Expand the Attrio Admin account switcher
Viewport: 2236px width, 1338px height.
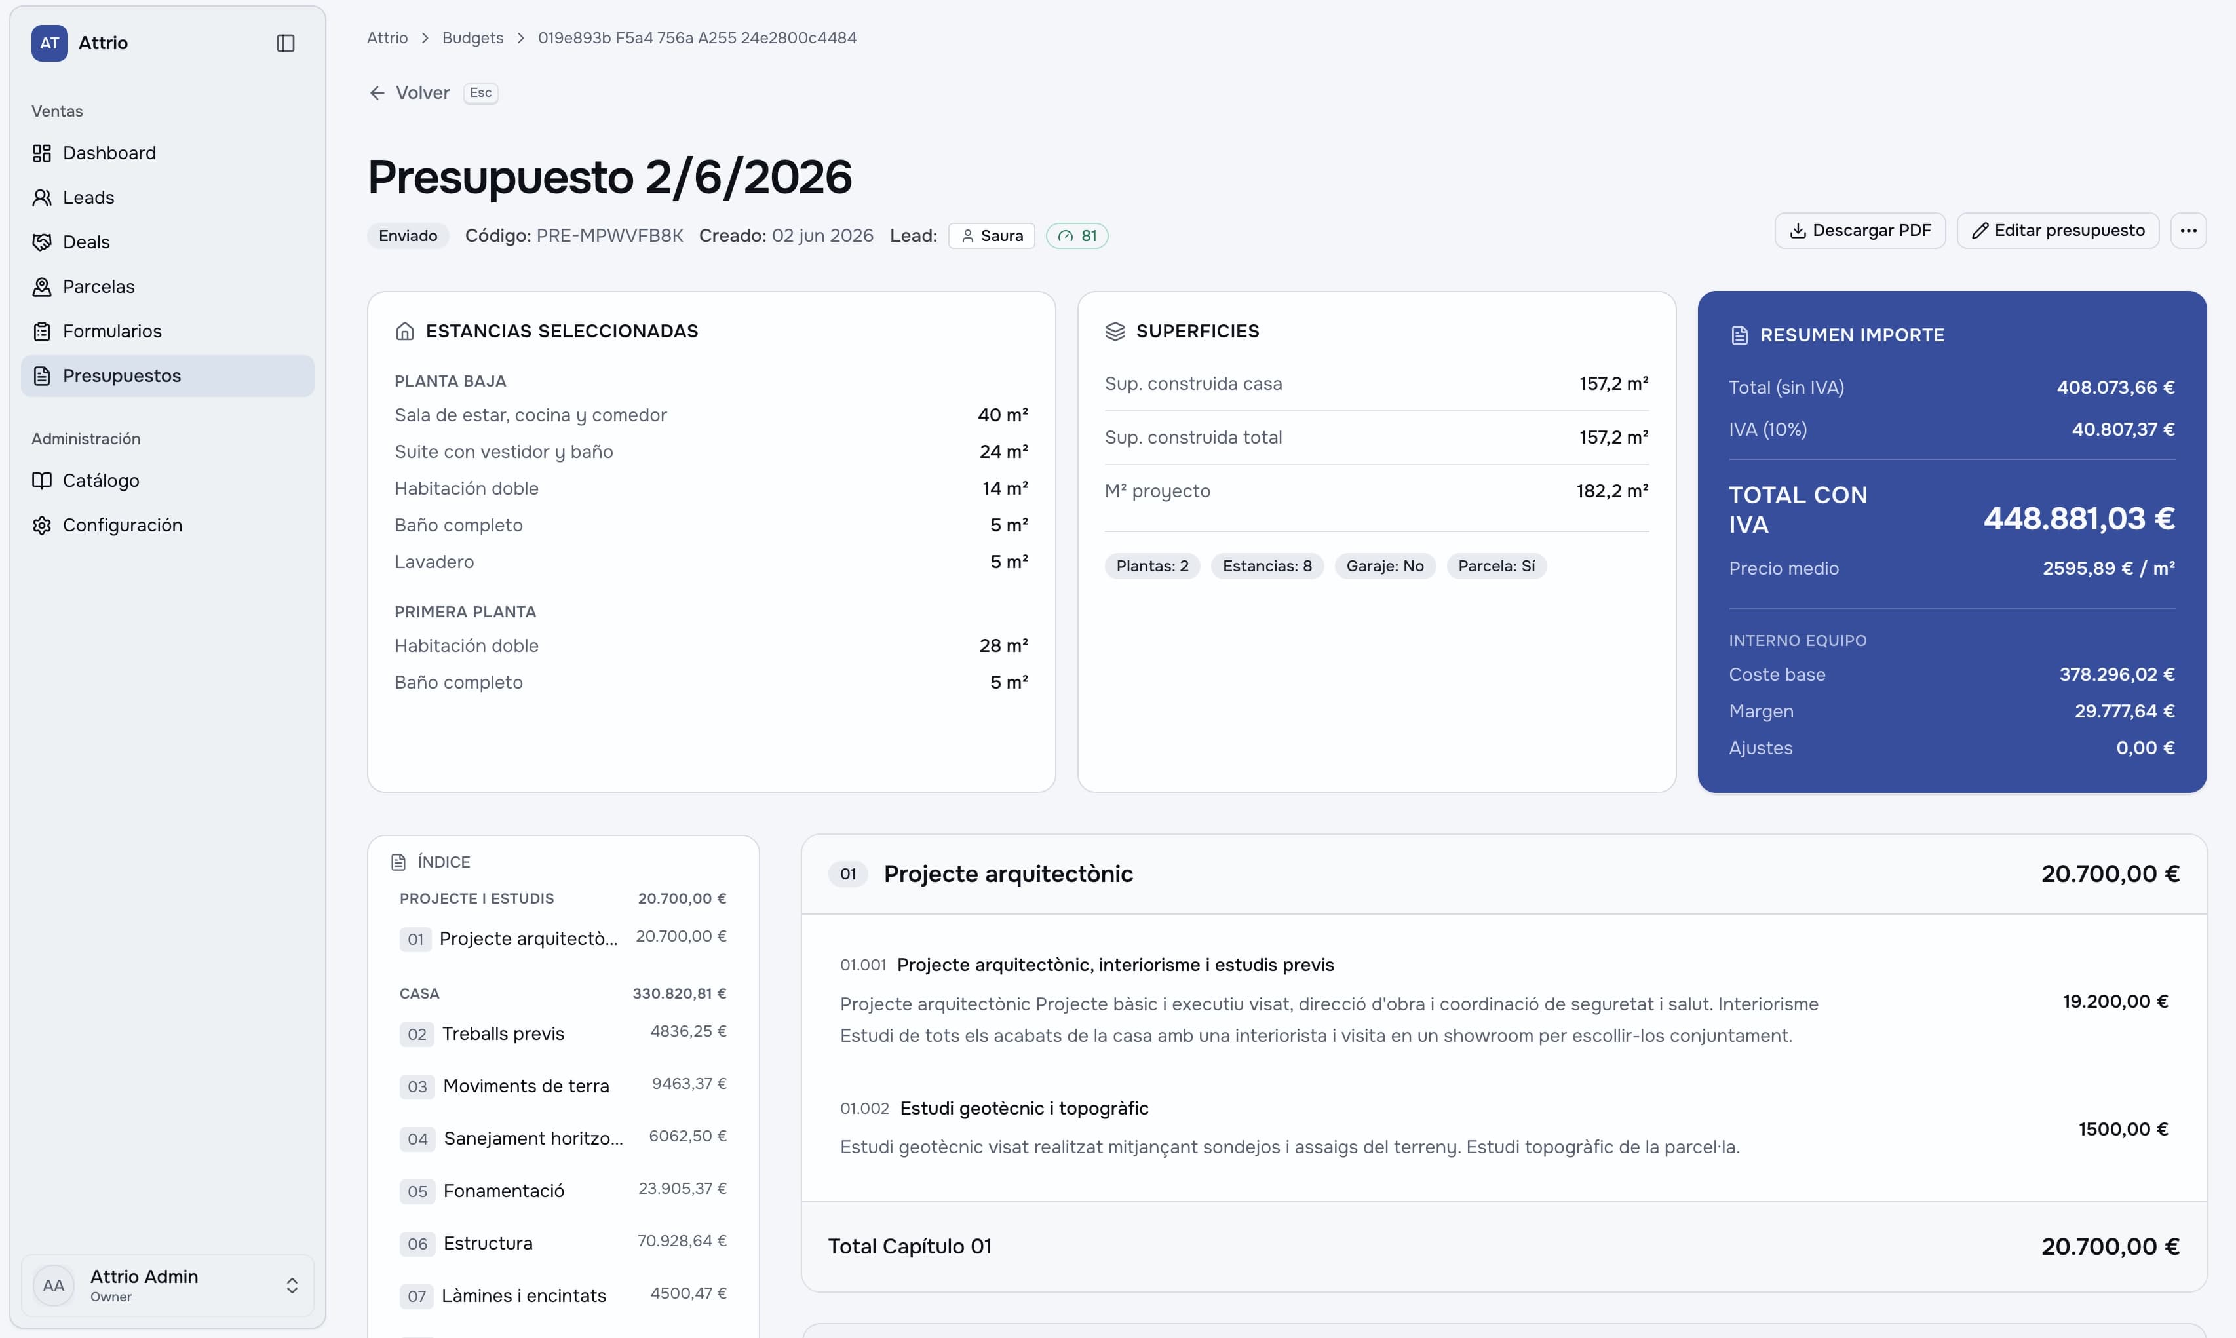click(x=292, y=1285)
